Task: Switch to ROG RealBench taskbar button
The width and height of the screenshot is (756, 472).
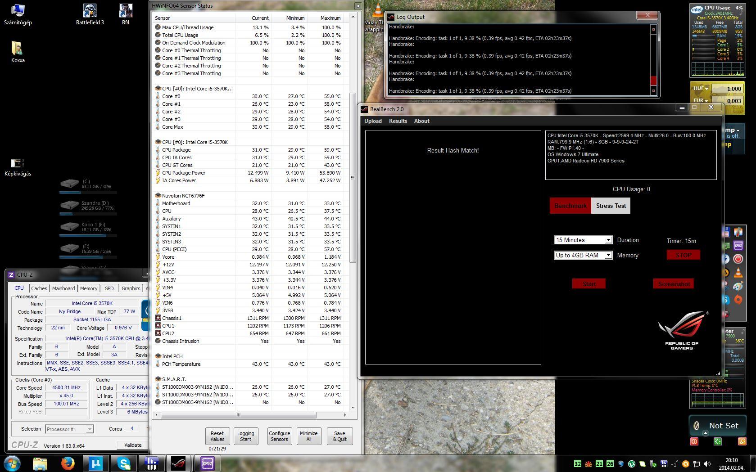Action: pos(179,463)
